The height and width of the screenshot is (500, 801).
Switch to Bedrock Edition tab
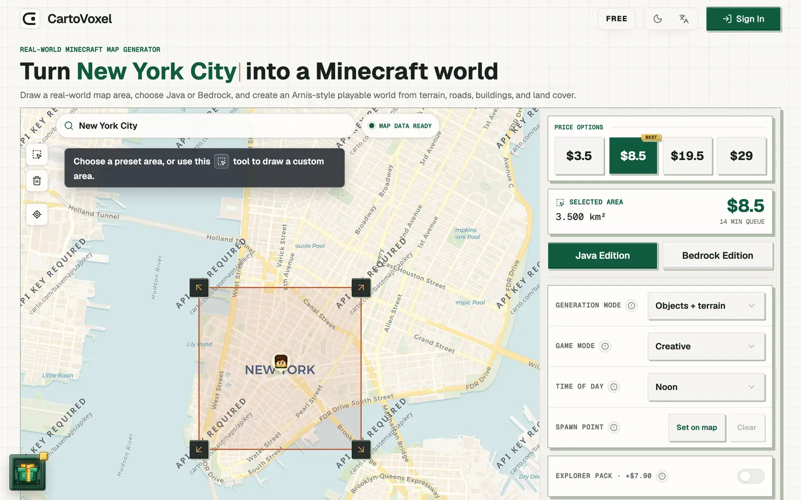click(718, 255)
